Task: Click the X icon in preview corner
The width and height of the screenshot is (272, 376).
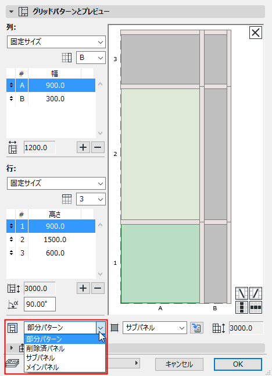Action: (256, 33)
